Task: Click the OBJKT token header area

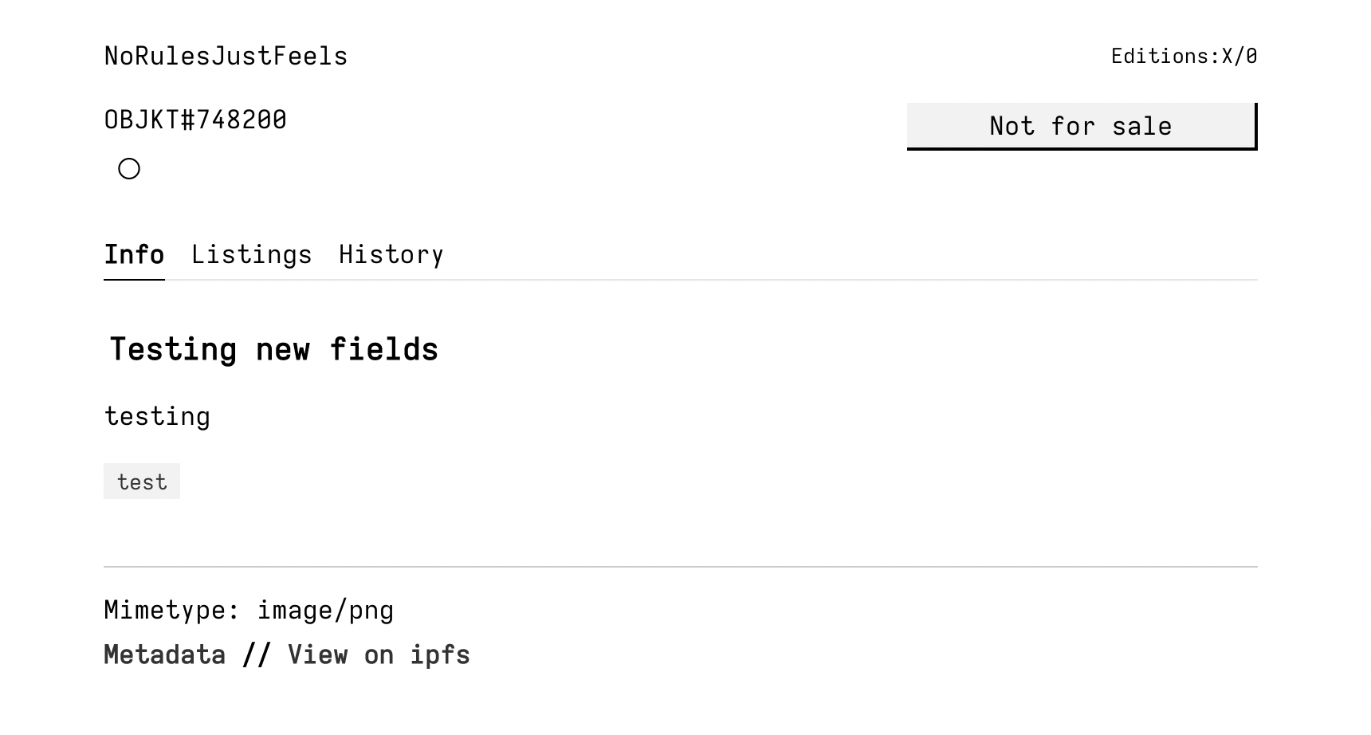Action: coord(195,118)
